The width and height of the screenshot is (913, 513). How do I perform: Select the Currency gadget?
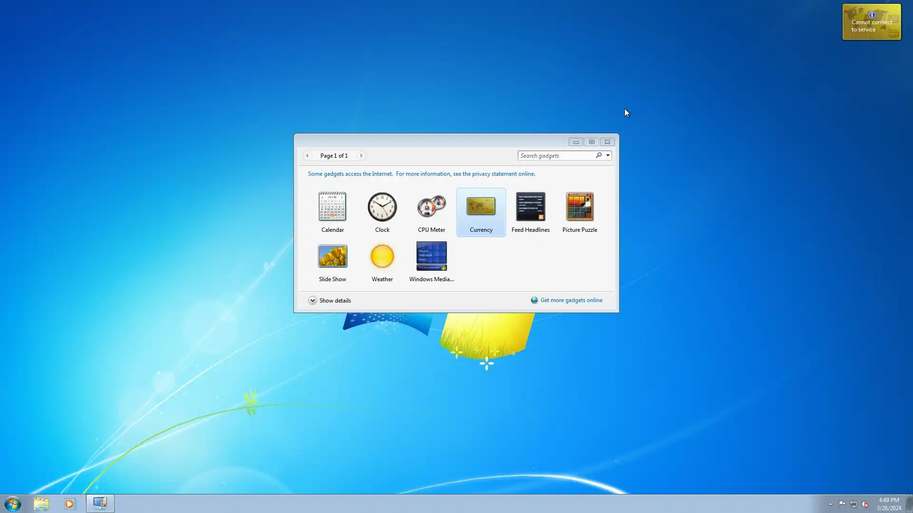coord(481,207)
